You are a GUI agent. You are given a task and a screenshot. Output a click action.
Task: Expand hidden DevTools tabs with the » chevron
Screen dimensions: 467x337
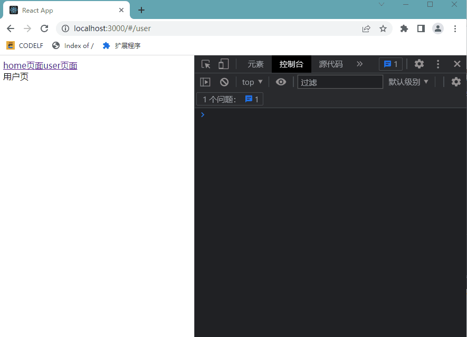pyautogui.click(x=360, y=64)
